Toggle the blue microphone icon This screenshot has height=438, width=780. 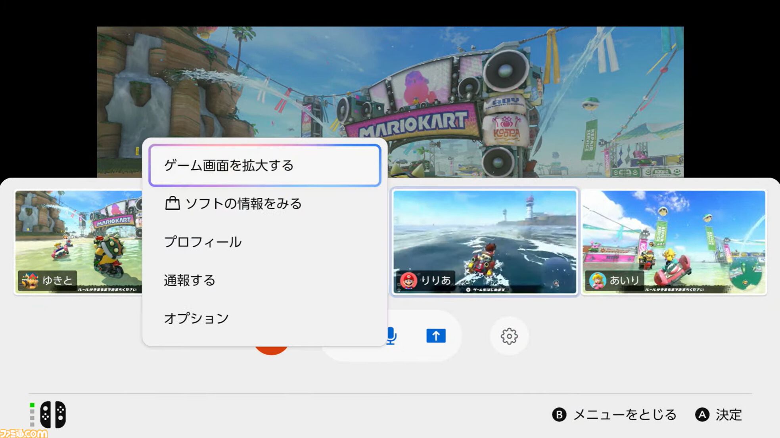391,336
